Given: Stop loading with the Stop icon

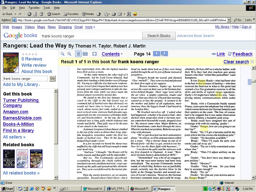Looking at the screenshot, I should (29, 14).
